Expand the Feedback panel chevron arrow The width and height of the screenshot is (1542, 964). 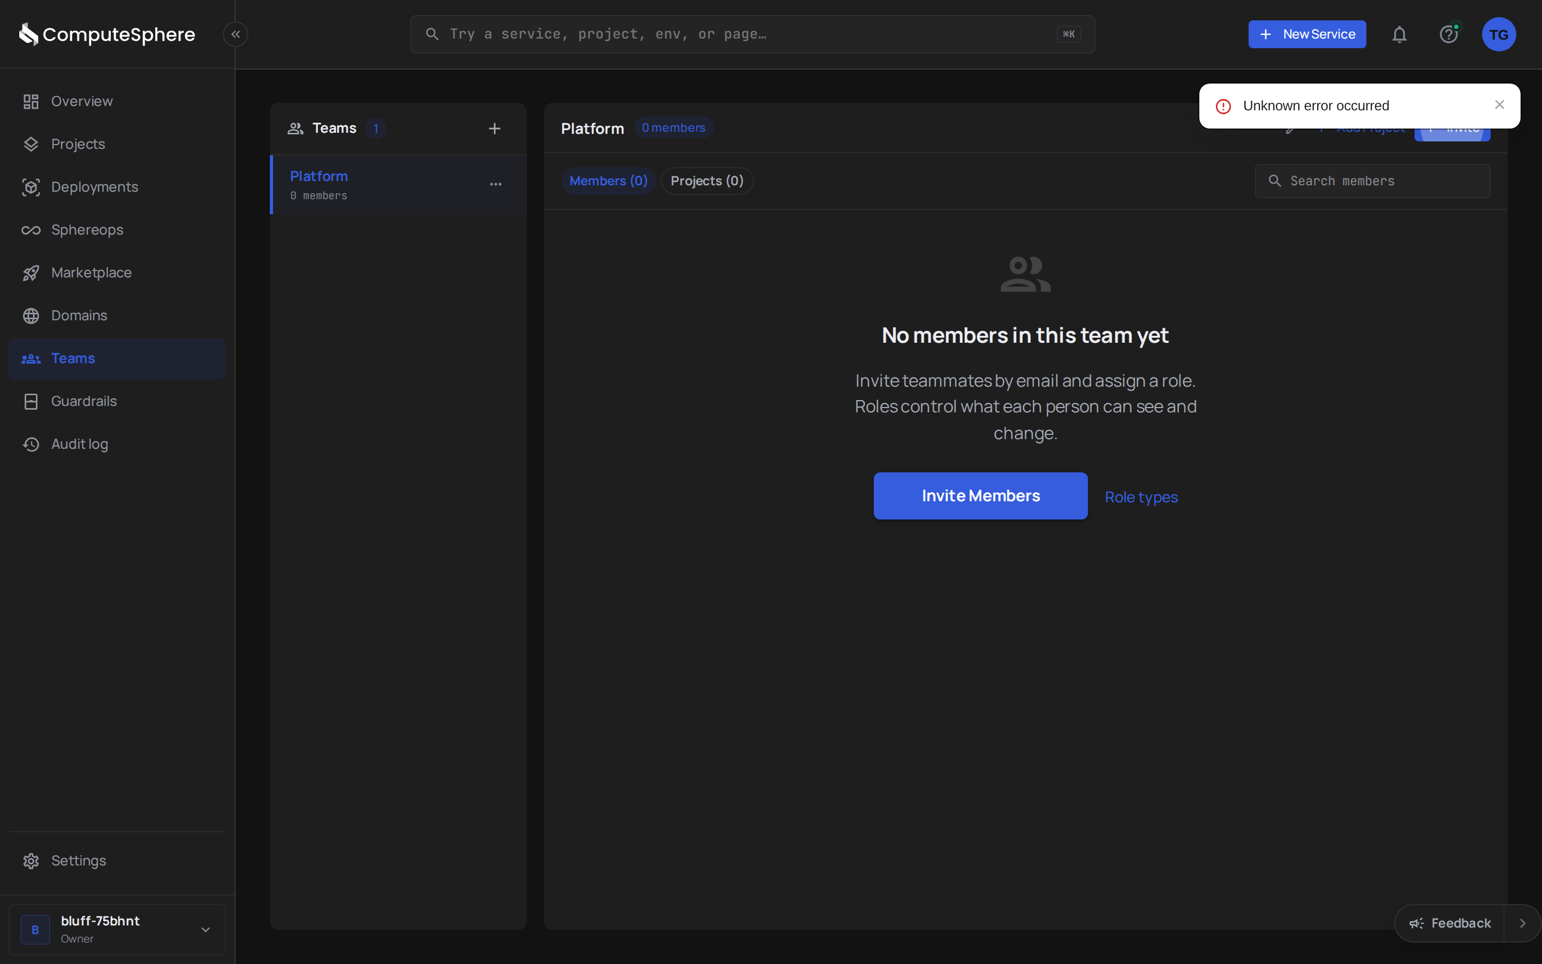tap(1522, 923)
